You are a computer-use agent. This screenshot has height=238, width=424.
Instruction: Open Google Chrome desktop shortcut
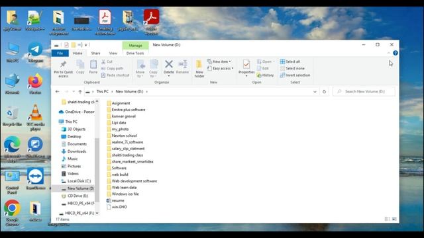(x=12, y=212)
